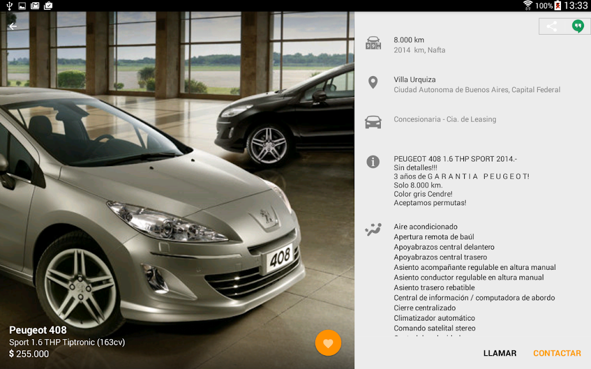Screen dimensions: 591x369
Task: Tap CONTACTAR to message the seller
Action: point(557,353)
